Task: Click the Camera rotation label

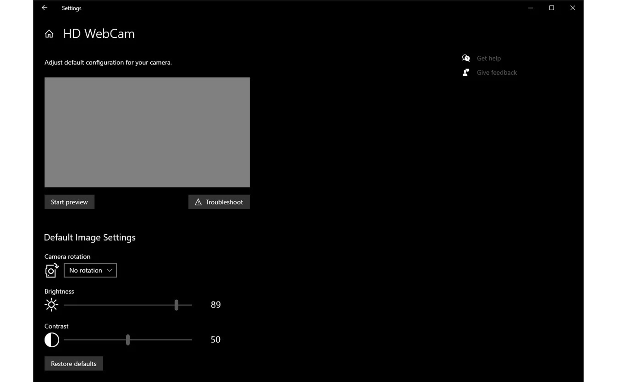Action: (67, 257)
